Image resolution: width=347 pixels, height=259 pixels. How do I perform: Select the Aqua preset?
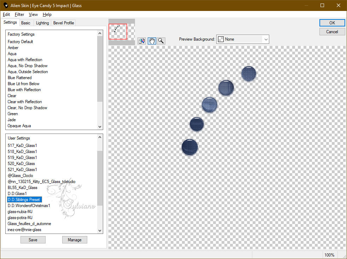pos(12,54)
